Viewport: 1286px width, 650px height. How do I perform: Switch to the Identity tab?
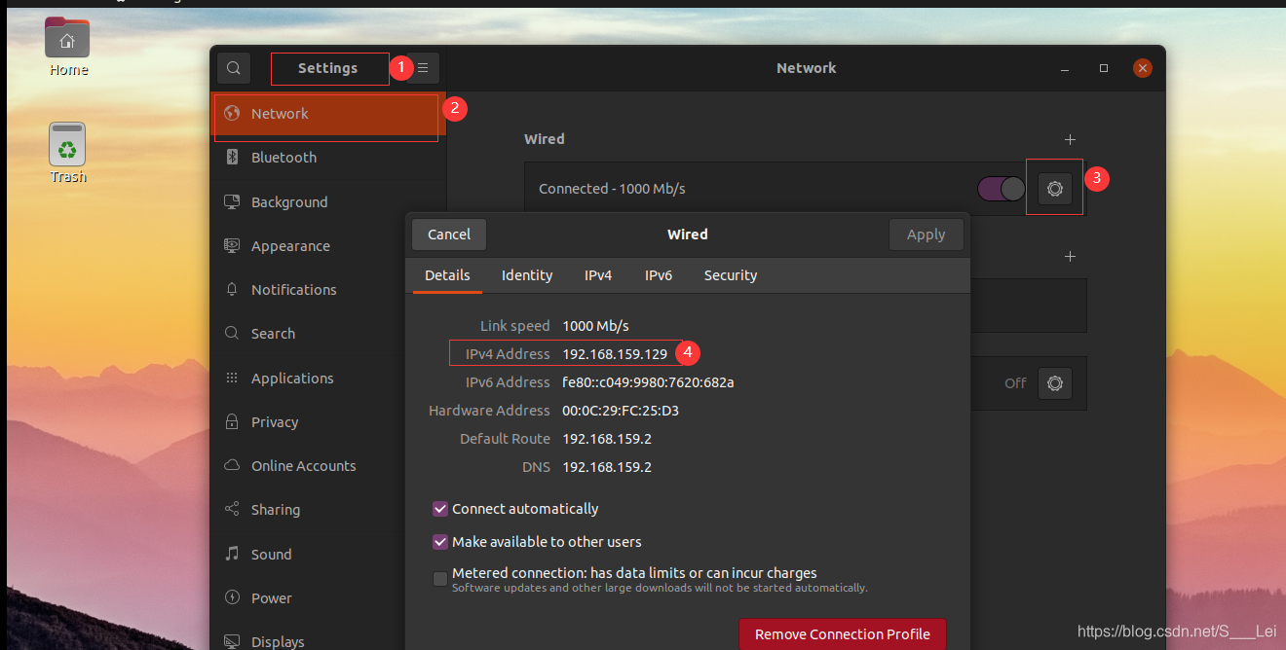pos(527,275)
